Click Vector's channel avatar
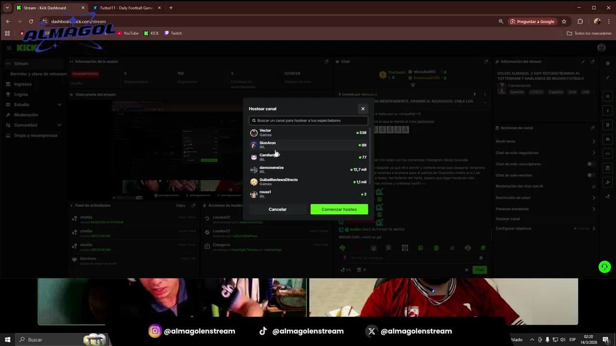 pos(254,133)
